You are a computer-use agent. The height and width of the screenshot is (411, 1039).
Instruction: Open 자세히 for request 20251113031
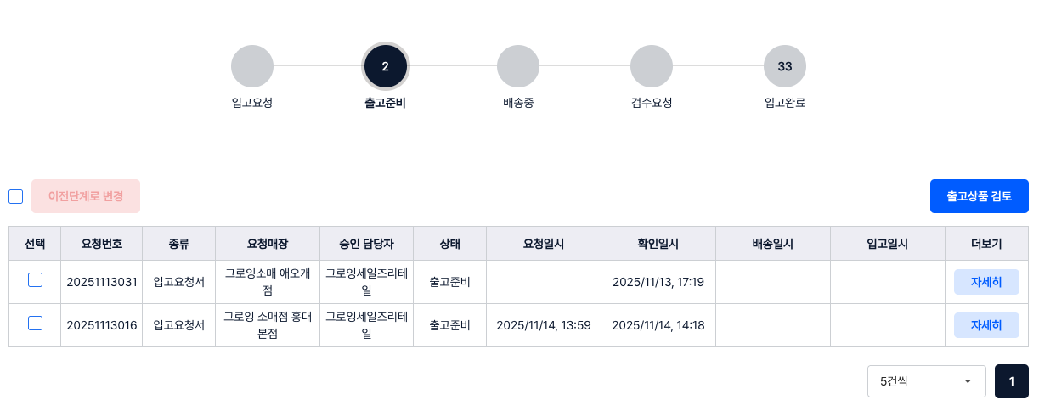pyautogui.click(x=986, y=282)
